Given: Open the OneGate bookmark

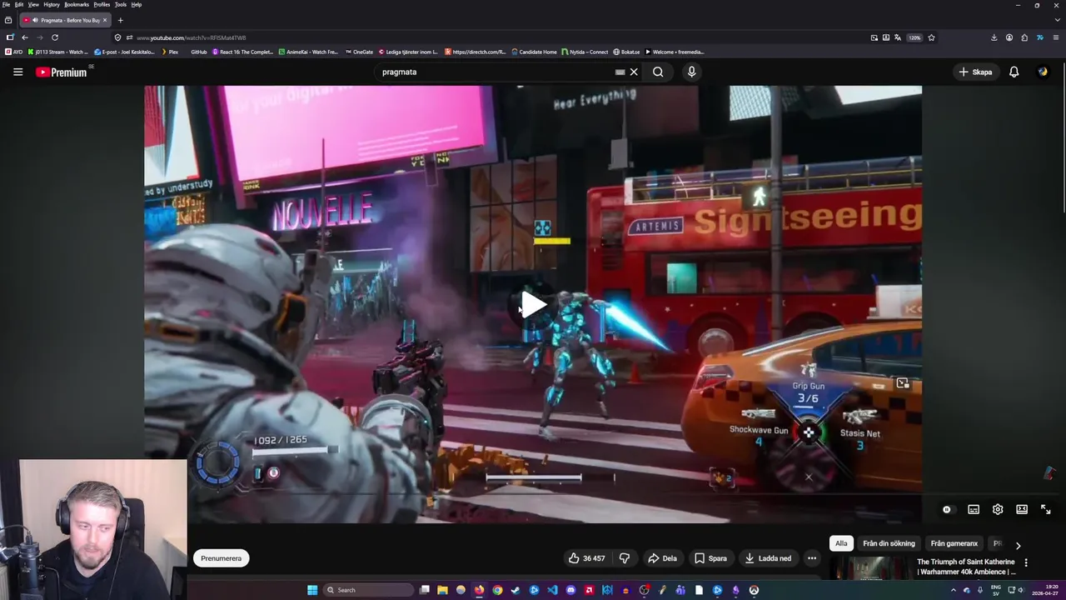Looking at the screenshot, I should (x=359, y=52).
